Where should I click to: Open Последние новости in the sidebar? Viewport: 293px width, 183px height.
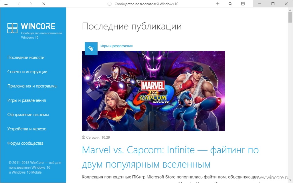pyautogui.click(x=26, y=57)
